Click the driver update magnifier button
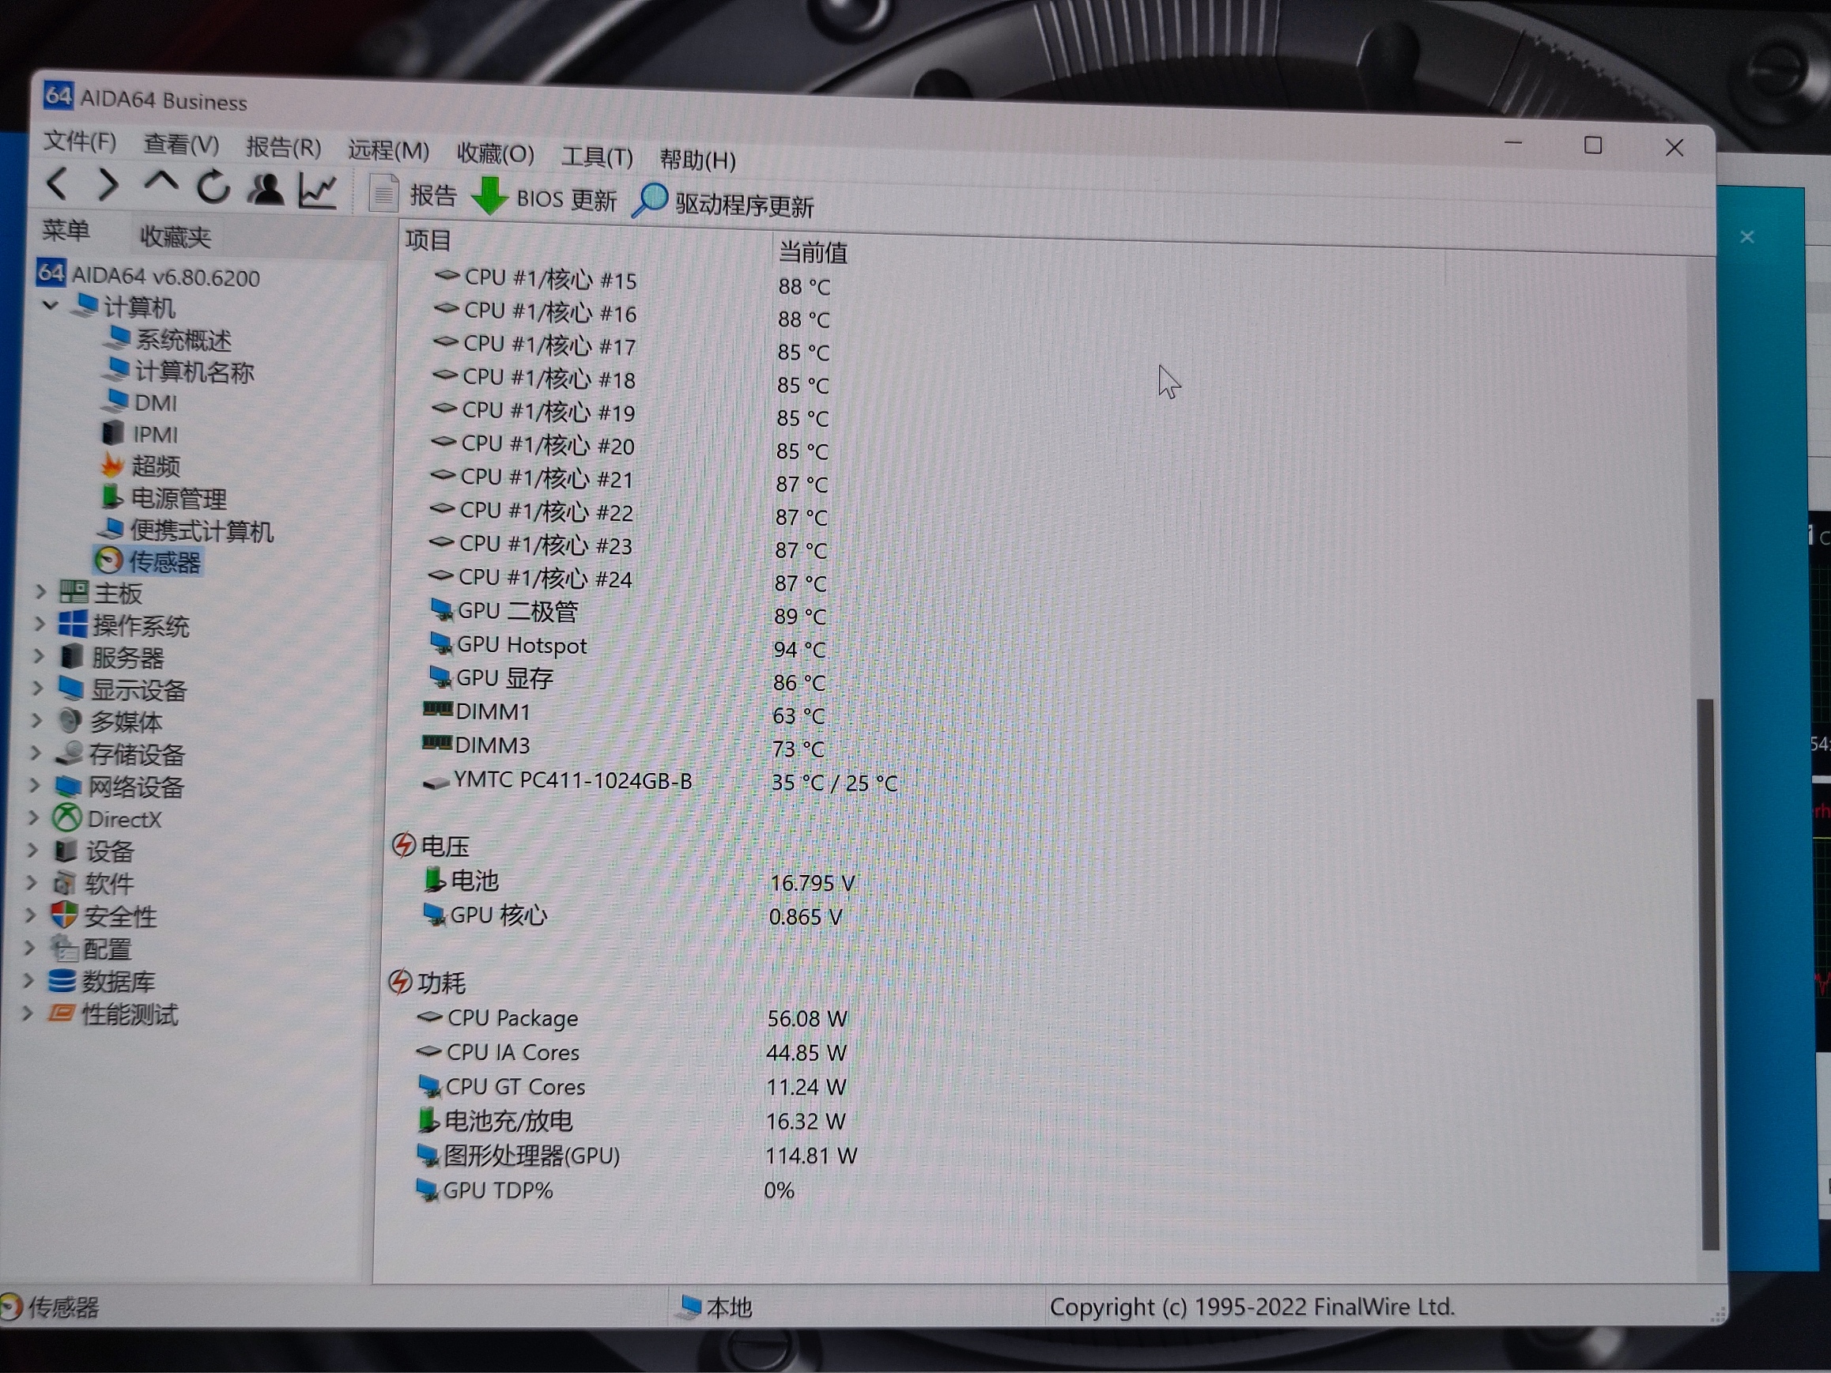This screenshot has width=1831, height=1373. (x=723, y=203)
